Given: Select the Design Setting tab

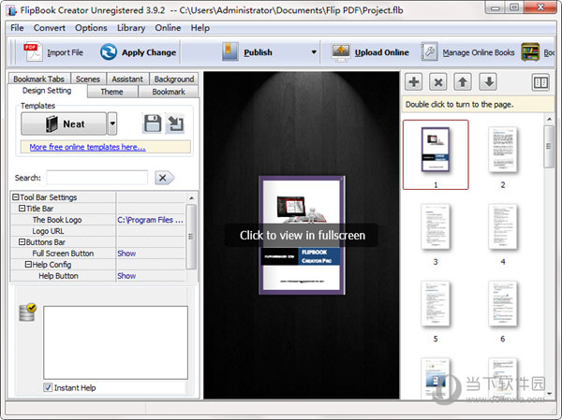Looking at the screenshot, I should [47, 91].
